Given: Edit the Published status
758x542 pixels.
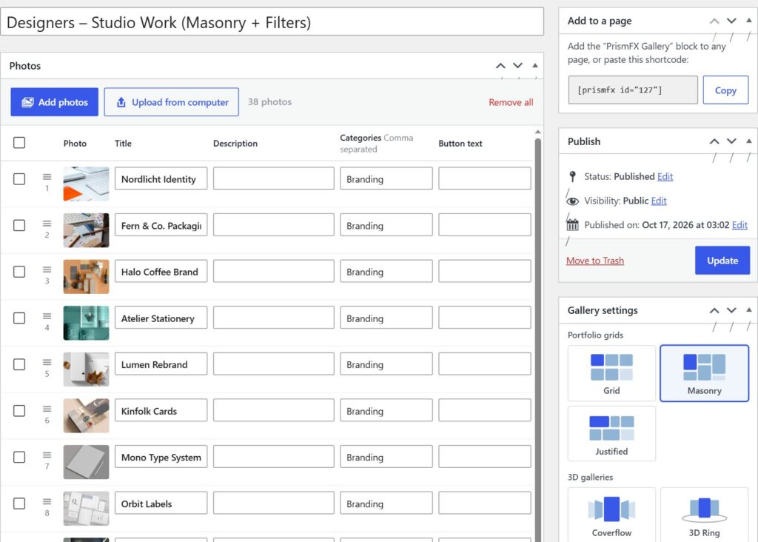Looking at the screenshot, I should point(665,176).
